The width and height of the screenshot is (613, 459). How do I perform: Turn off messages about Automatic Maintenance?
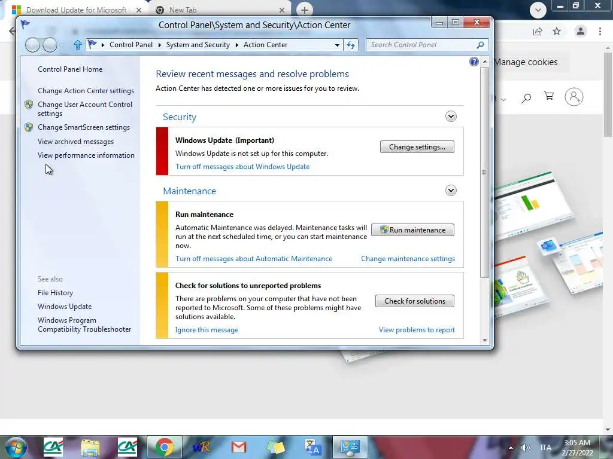click(254, 259)
